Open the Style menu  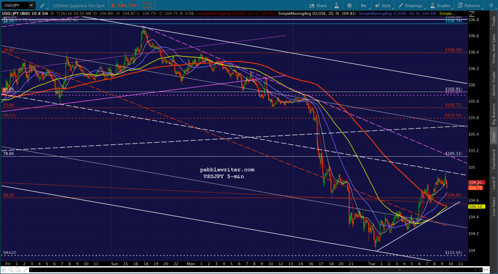click(383, 5)
